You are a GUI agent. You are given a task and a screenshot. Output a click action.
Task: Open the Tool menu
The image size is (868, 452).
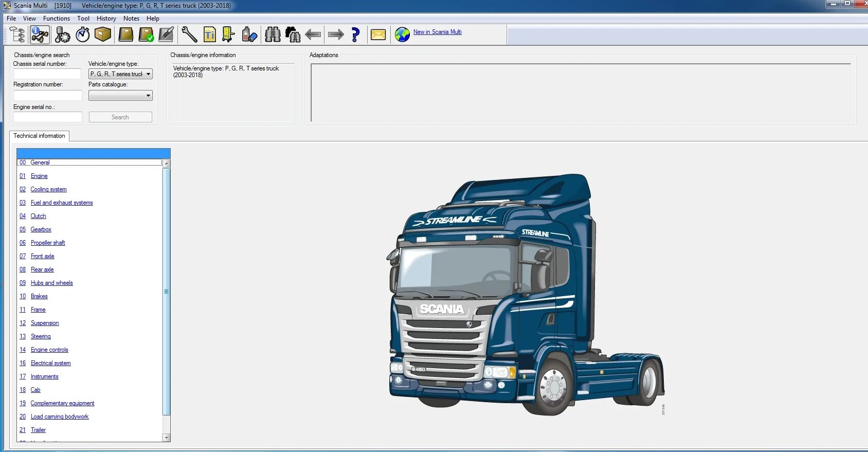tap(83, 19)
